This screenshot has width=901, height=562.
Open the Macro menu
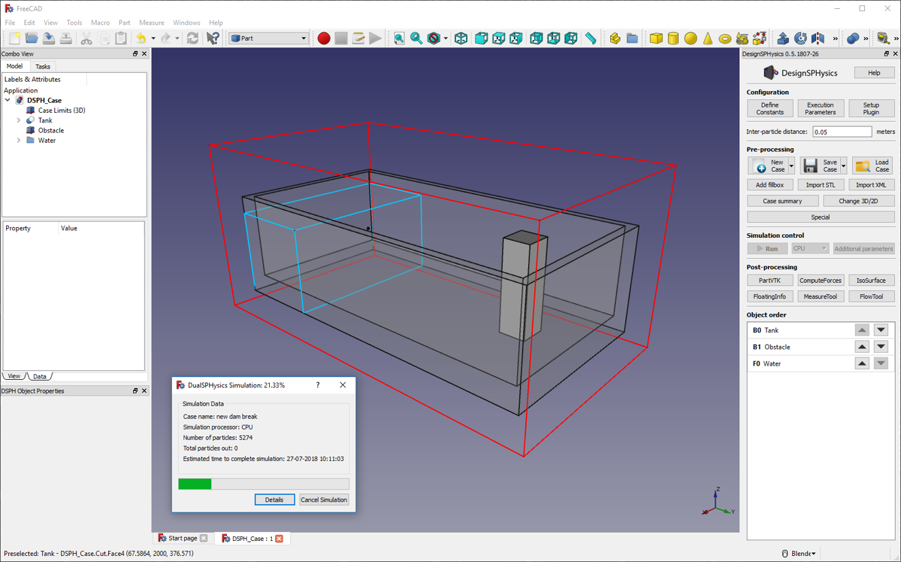tap(100, 22)
